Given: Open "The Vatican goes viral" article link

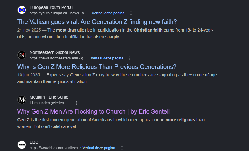Looking at the screenshot, I should [97, 22].
